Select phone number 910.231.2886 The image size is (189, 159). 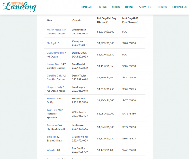(80, 102)
